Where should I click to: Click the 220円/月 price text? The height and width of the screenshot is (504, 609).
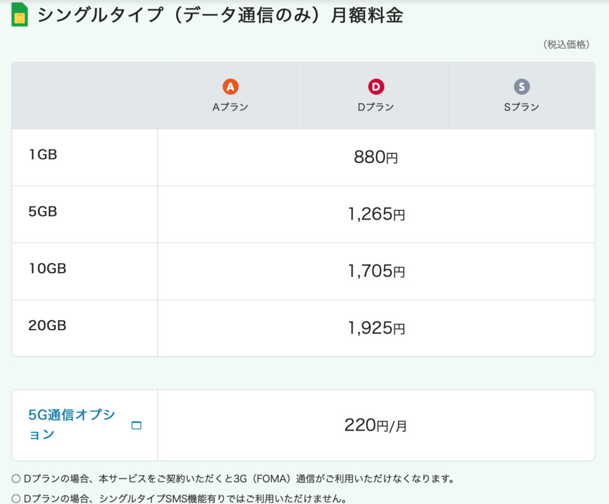376,425
